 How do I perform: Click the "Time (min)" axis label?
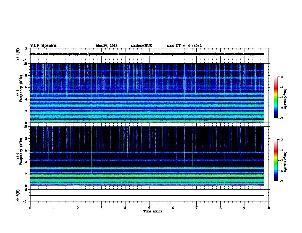coord(153,211)
